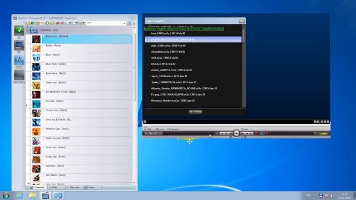Open Internet Explorer from the taskbar
This screenshot has height=200, width=356.
[19, 196]
